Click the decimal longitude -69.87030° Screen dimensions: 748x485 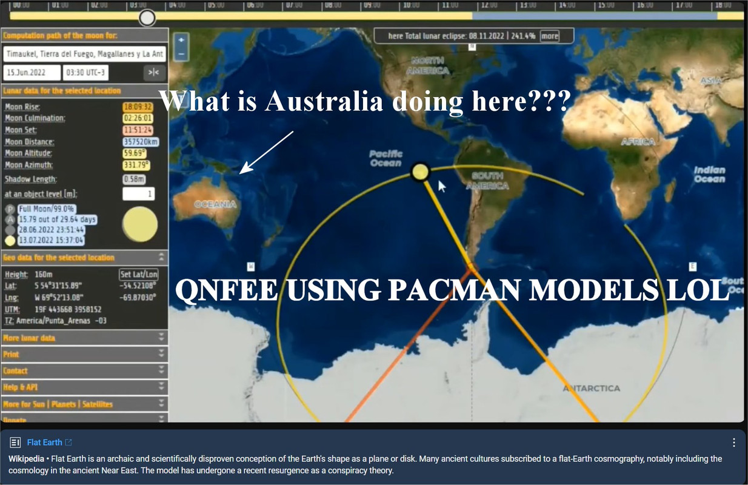point(138,297)
